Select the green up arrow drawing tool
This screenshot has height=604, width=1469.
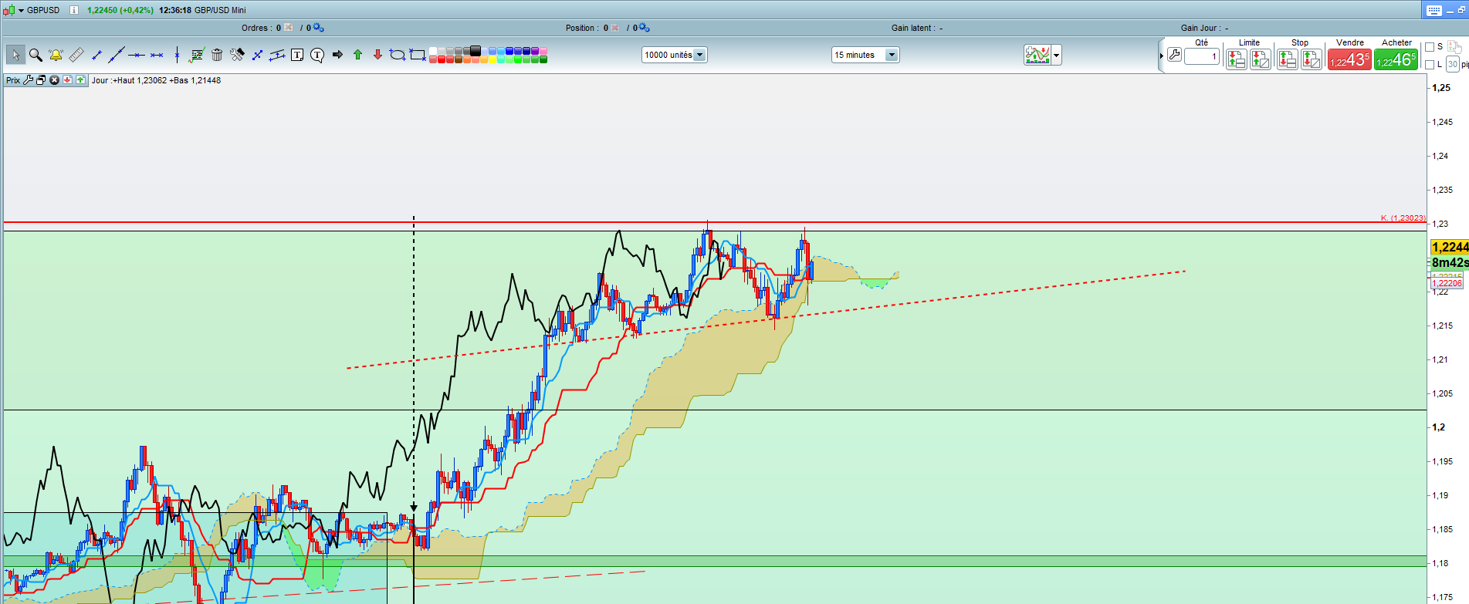[x=357, y=55]
